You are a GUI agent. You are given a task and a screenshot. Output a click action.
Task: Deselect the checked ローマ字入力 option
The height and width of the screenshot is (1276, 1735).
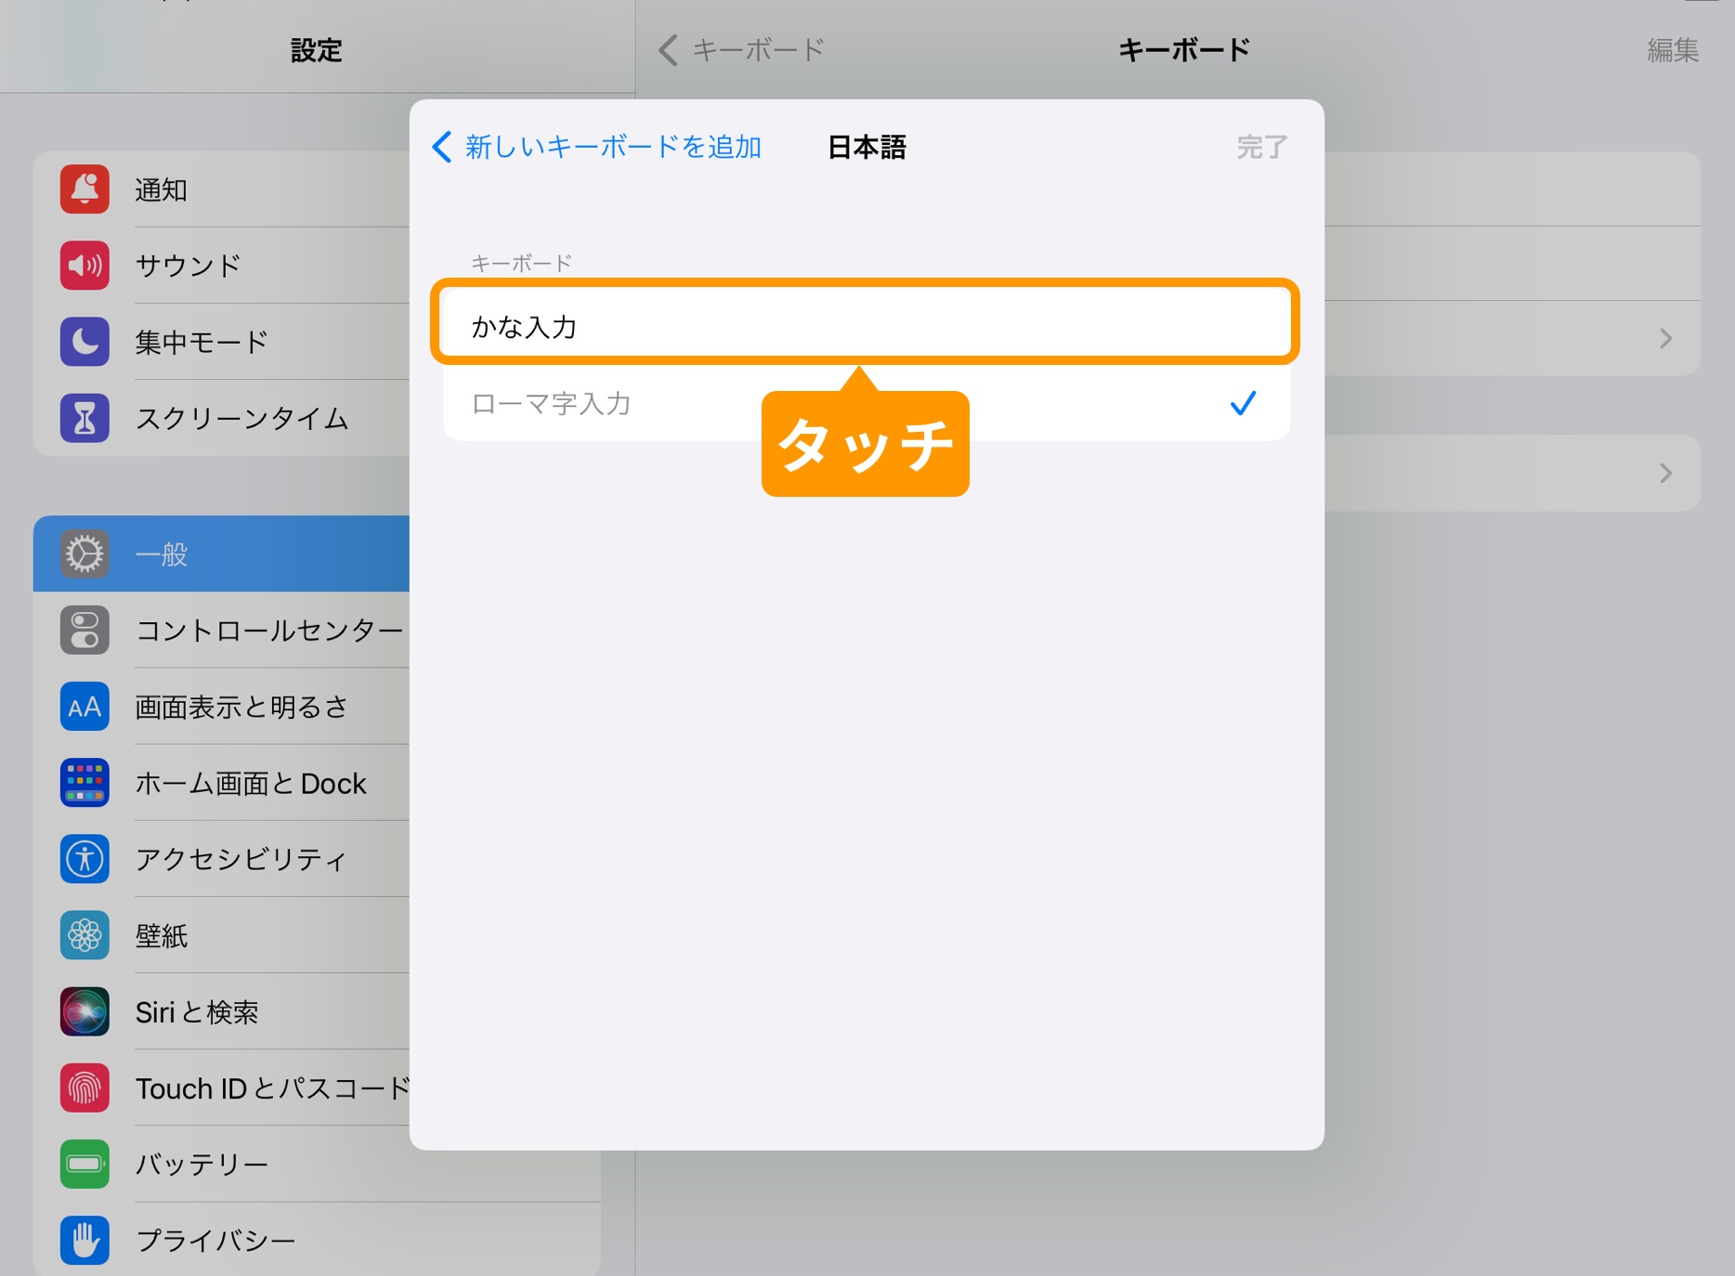552,403
